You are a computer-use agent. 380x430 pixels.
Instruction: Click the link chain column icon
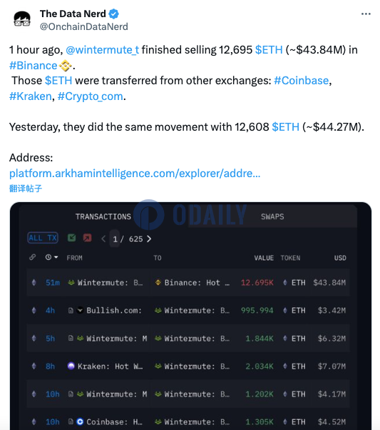tap(33, 257)
